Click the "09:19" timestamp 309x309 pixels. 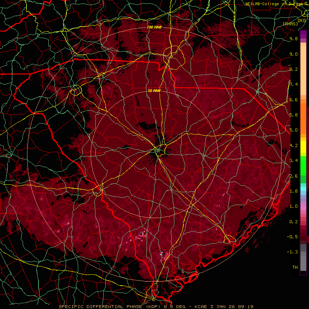[245, 307]
